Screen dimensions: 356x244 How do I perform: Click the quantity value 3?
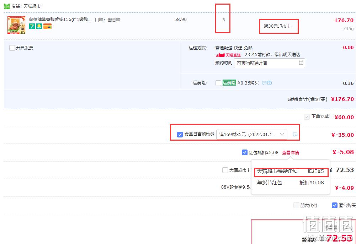[223, 20]
